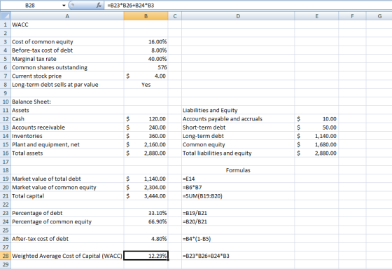
Task: Select row 17 header
Action: click(x=6, y=162)
